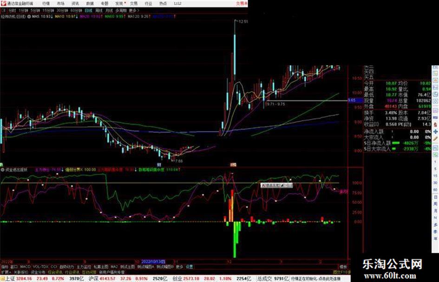Viewport: 439px width, 282px height.
Task: Open the 市场 menu
Action: (x=60, y=4)
